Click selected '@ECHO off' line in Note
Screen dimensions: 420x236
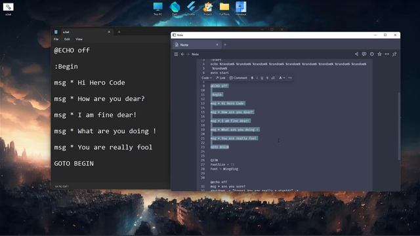pyautogui.click(x=219, y=86)
